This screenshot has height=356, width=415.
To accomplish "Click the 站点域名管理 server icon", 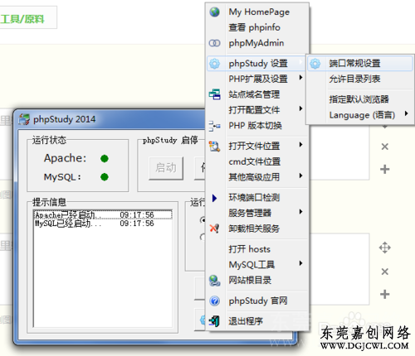I will click(x=215, y=94).
